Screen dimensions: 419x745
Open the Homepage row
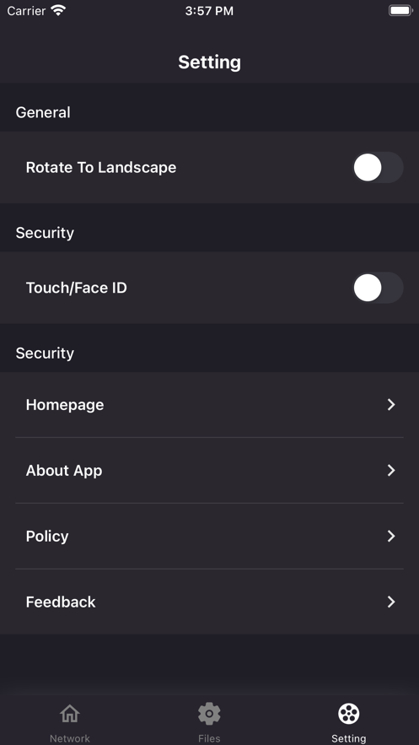pos(209,404)
